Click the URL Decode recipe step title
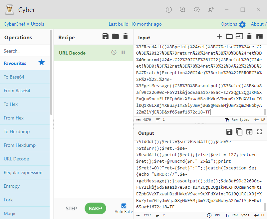Screen dimensions: 267x219 click(x=72, y=53)
